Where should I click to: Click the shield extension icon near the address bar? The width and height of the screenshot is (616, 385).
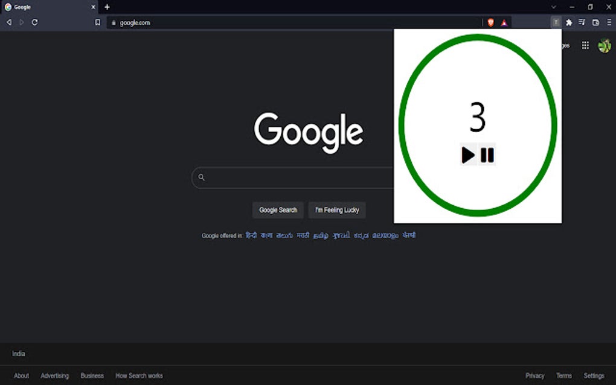(x=491, y=22)
